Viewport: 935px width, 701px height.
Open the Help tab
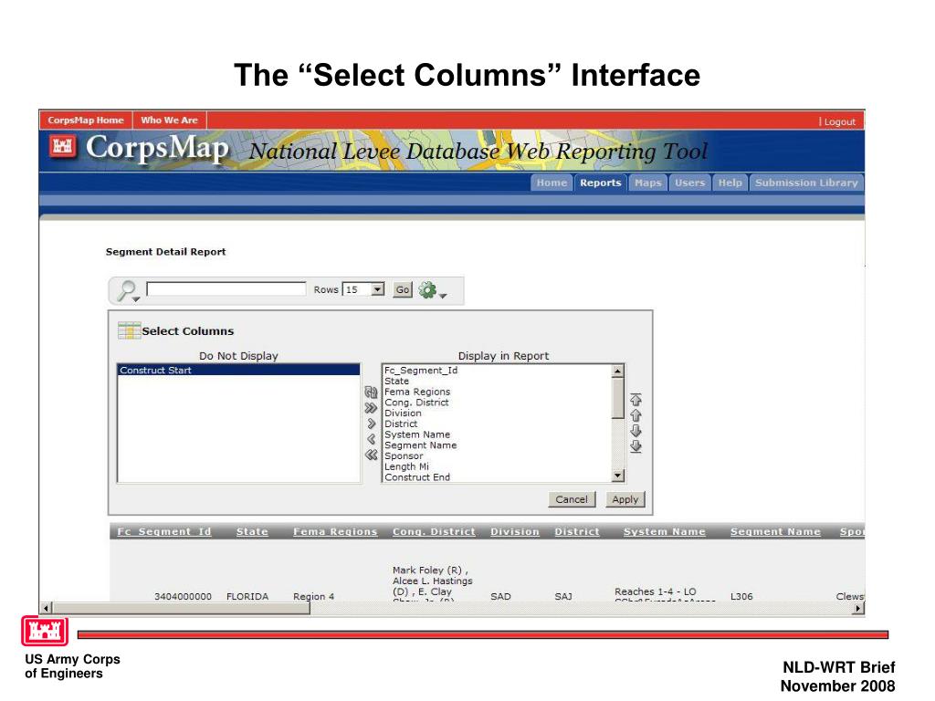pos(730,183)
